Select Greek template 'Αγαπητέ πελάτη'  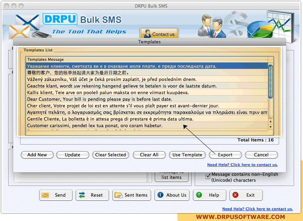pyautogui.click(x=147, y=112)
